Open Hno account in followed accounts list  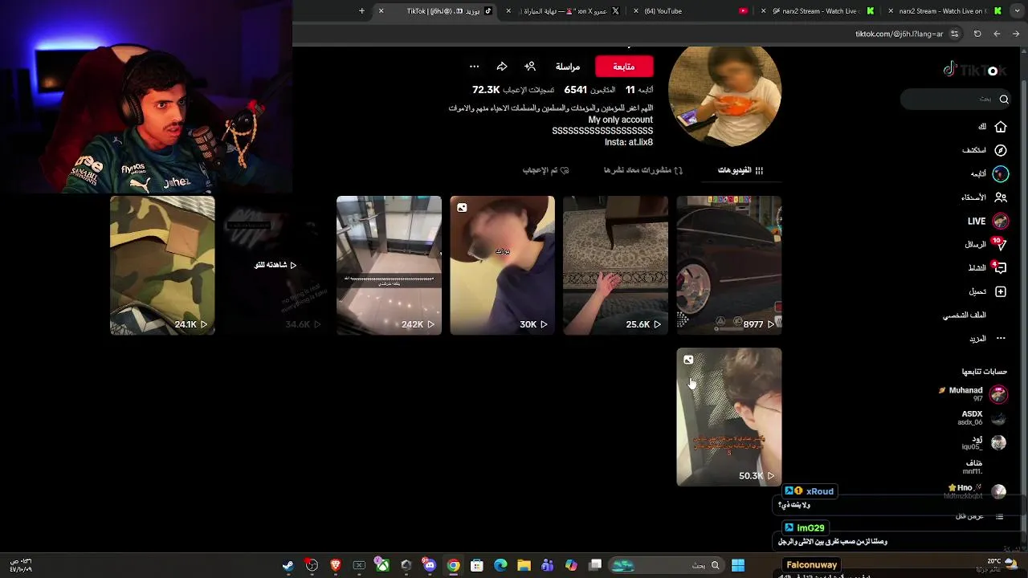(x=977, y=491)
